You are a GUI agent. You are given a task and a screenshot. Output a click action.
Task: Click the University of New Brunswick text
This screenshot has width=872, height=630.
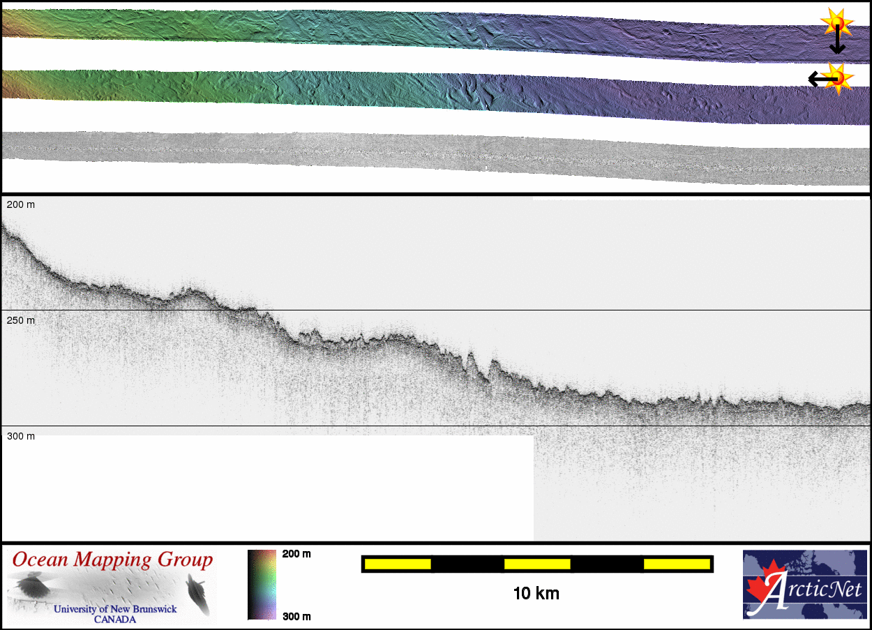[115, 609]
